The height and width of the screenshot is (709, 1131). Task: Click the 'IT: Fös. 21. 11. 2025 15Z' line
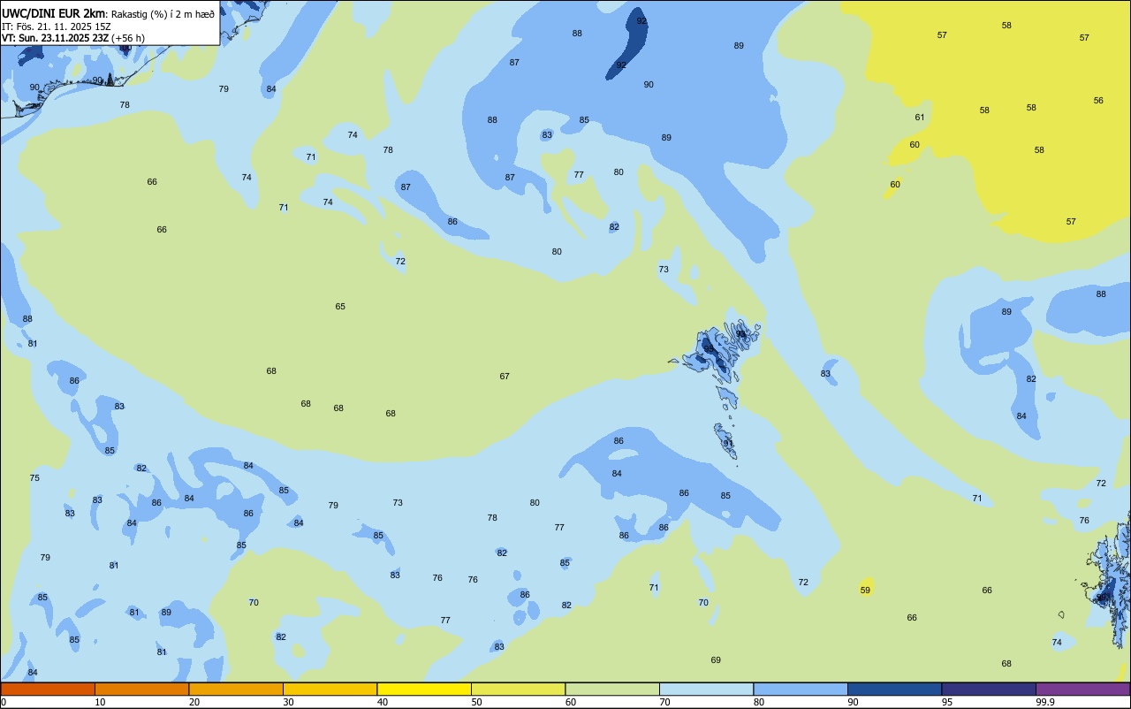point(56,27)
